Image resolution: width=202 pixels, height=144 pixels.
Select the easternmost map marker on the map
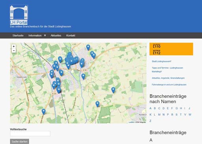coord(113,90)
